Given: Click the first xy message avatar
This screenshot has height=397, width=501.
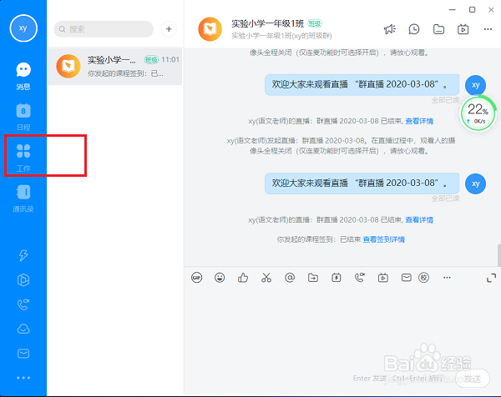Looking at the screenshot, I should tap(475, 85).
